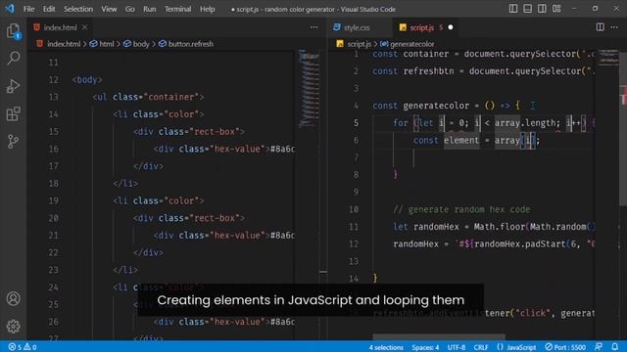
Task: Open Run and Debug view
Action: (13, 86)
